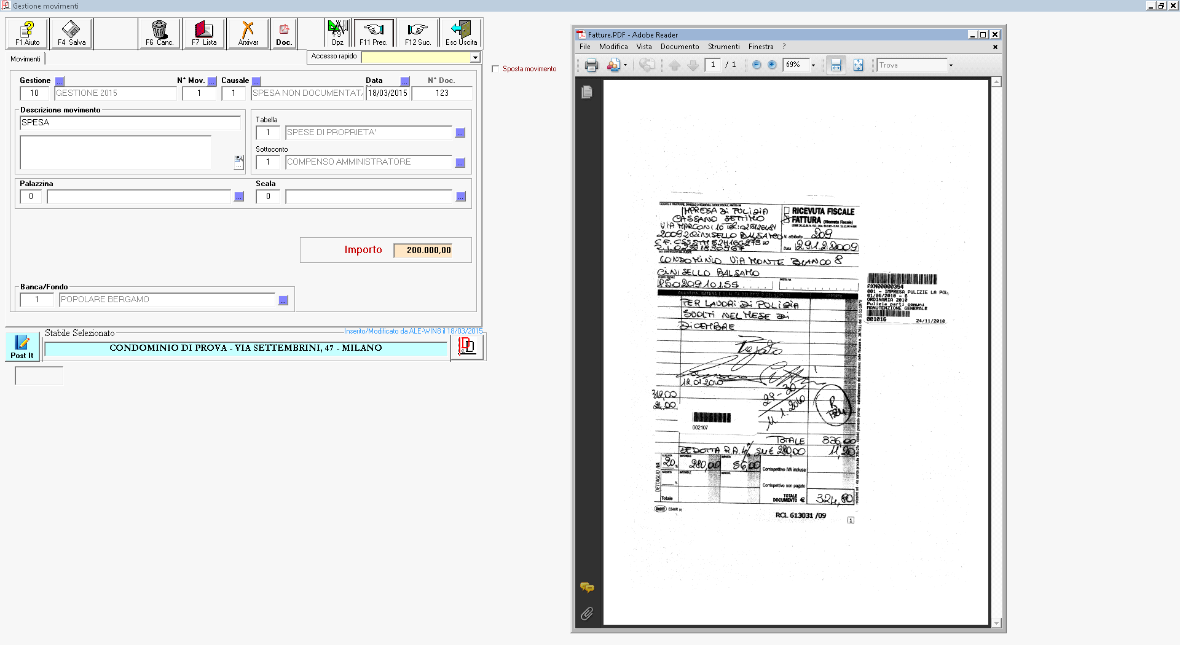Click the Banca/Fondo code field showing 1
This screenshot has height=645, width=1180.
pos(37,300)
